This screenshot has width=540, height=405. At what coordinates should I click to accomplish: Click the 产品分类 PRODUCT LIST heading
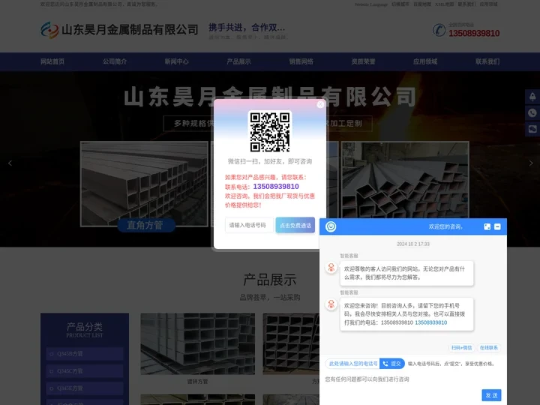pos(84,329)
